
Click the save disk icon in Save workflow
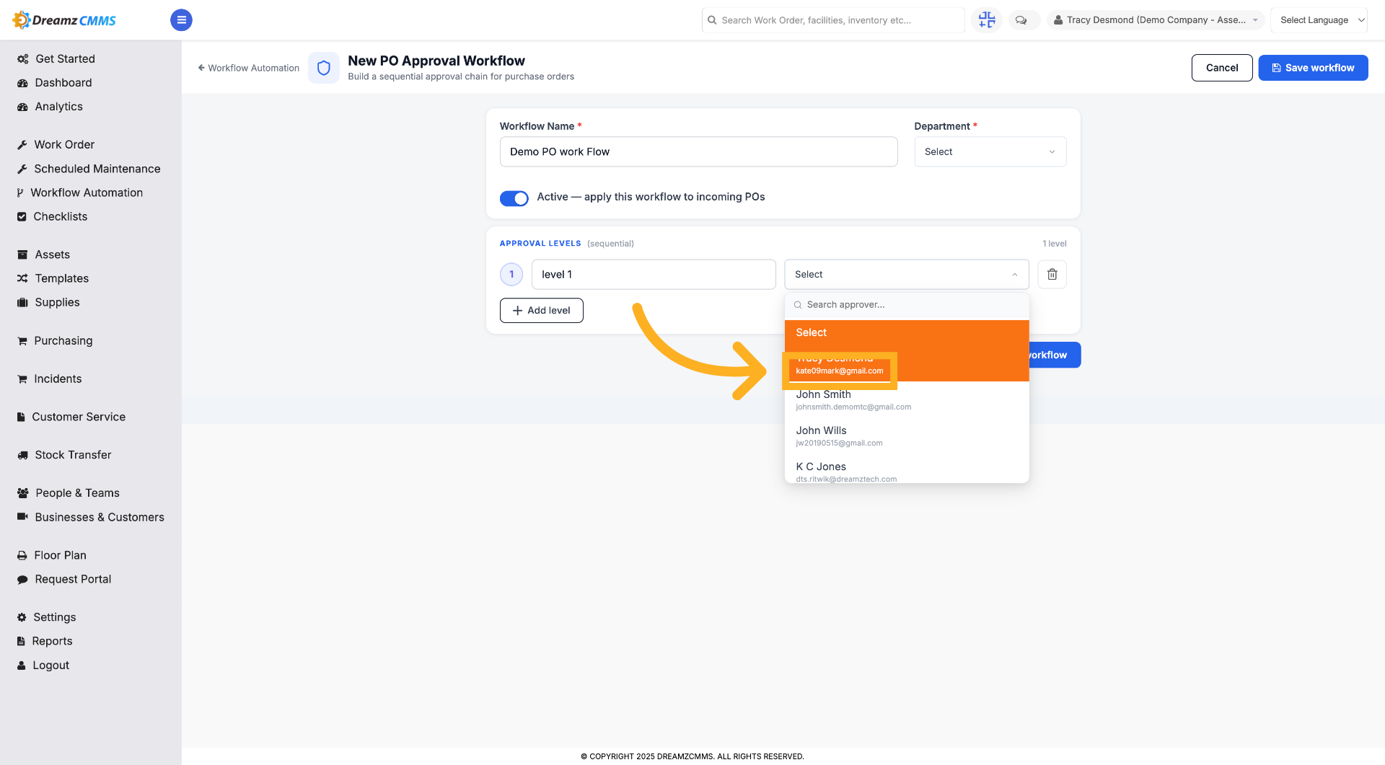click(1276, 68)
